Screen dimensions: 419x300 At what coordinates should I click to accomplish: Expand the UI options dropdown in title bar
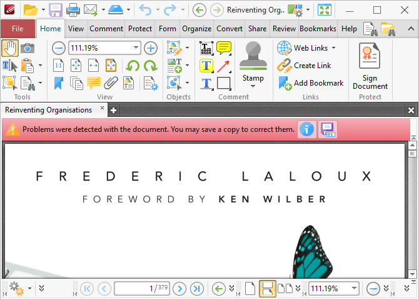(308, 10)
